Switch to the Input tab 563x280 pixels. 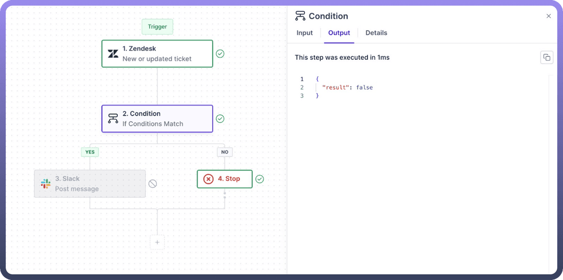[304, 33]
